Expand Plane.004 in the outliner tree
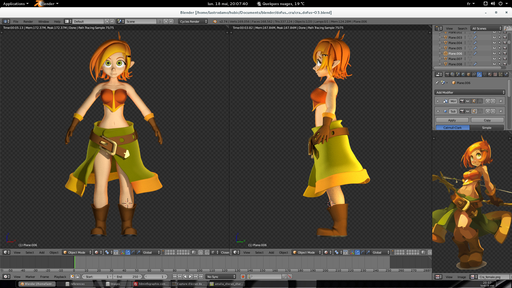 pos(440,43)
